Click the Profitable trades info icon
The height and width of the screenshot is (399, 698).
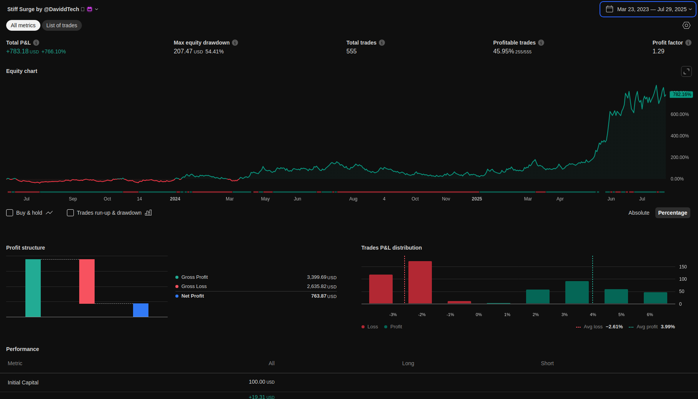point(541,43)
